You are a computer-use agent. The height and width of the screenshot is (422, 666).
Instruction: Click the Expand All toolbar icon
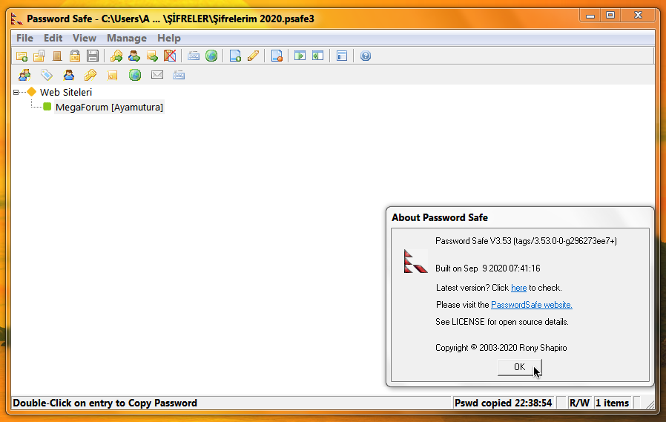click(x=300, y=56)
